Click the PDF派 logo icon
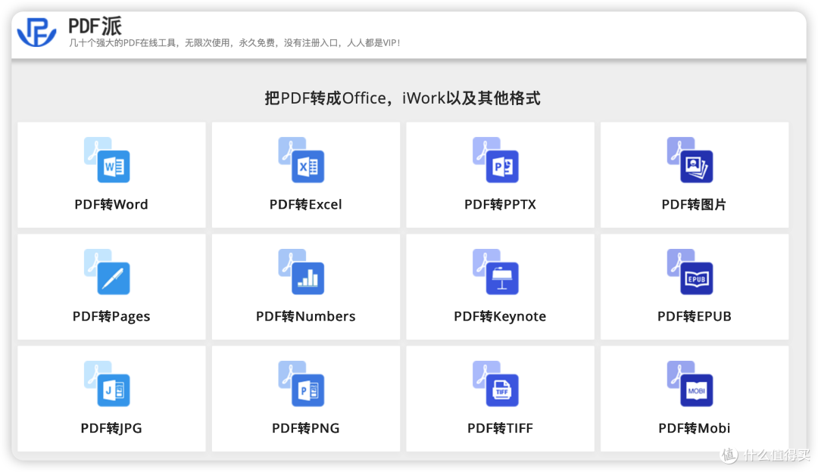The width and height of the screenshot is (818, 472). (36, 32)
